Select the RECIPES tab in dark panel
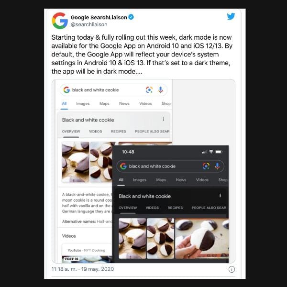The image size is (287, 287). tap(175, 208)
